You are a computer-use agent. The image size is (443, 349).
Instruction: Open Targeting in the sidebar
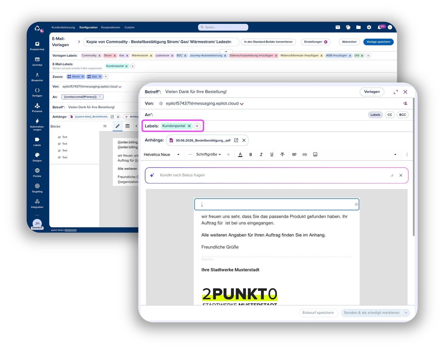pos(37,188)
